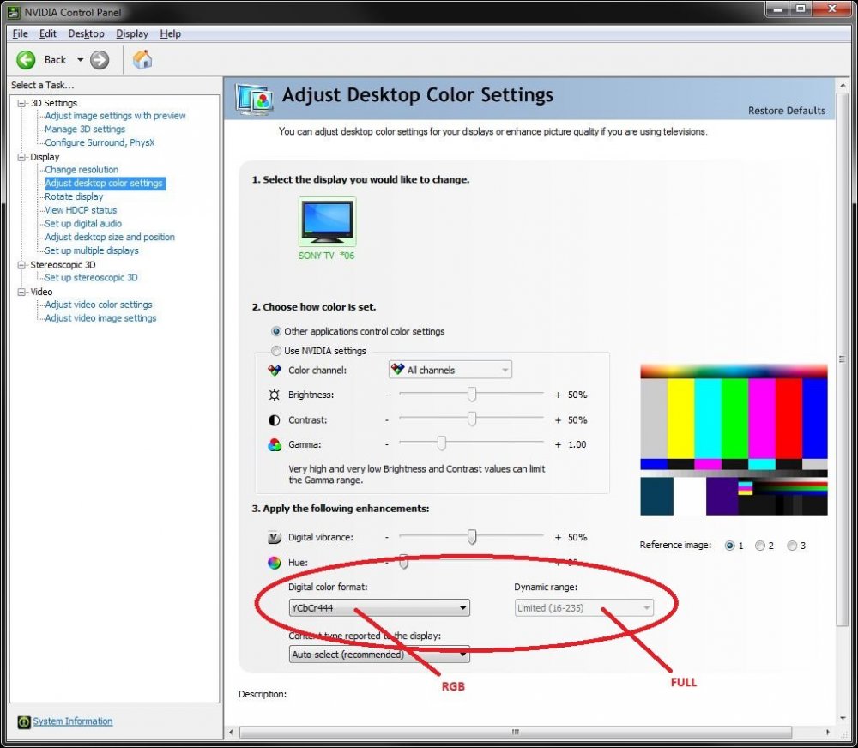Screen dimensions: 858x748
Task: Click Restore Defaults
Action: (787, 111)
